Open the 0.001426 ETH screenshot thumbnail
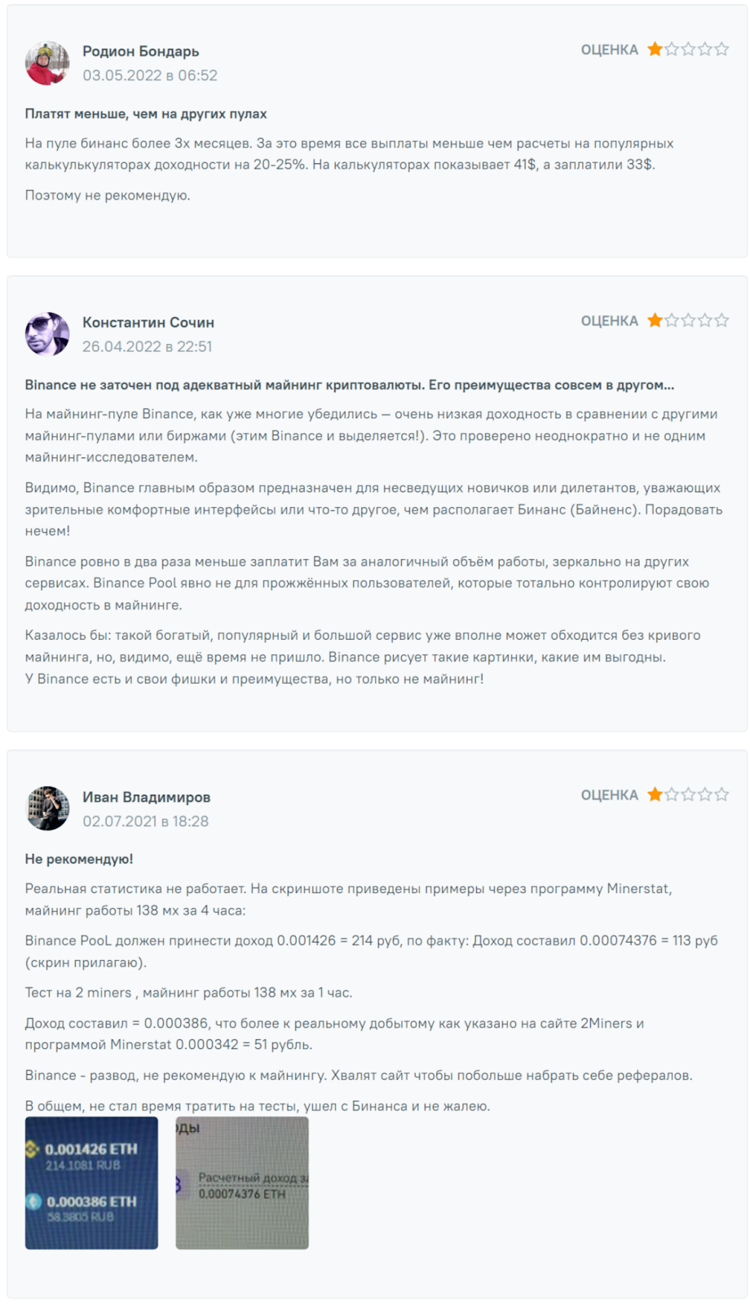This screenshot has width=750, height=1304. [x=91, y=1183]
